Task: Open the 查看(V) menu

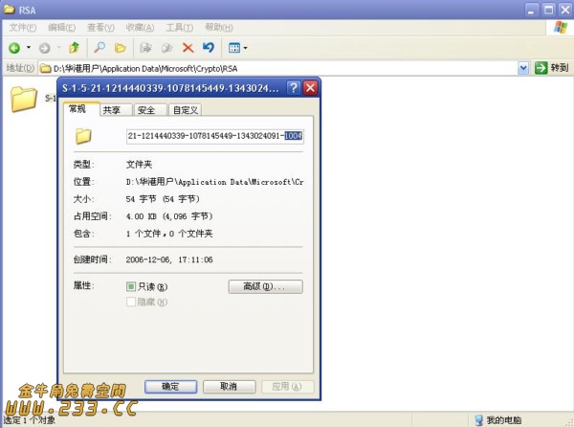Action: click(100, 28)
